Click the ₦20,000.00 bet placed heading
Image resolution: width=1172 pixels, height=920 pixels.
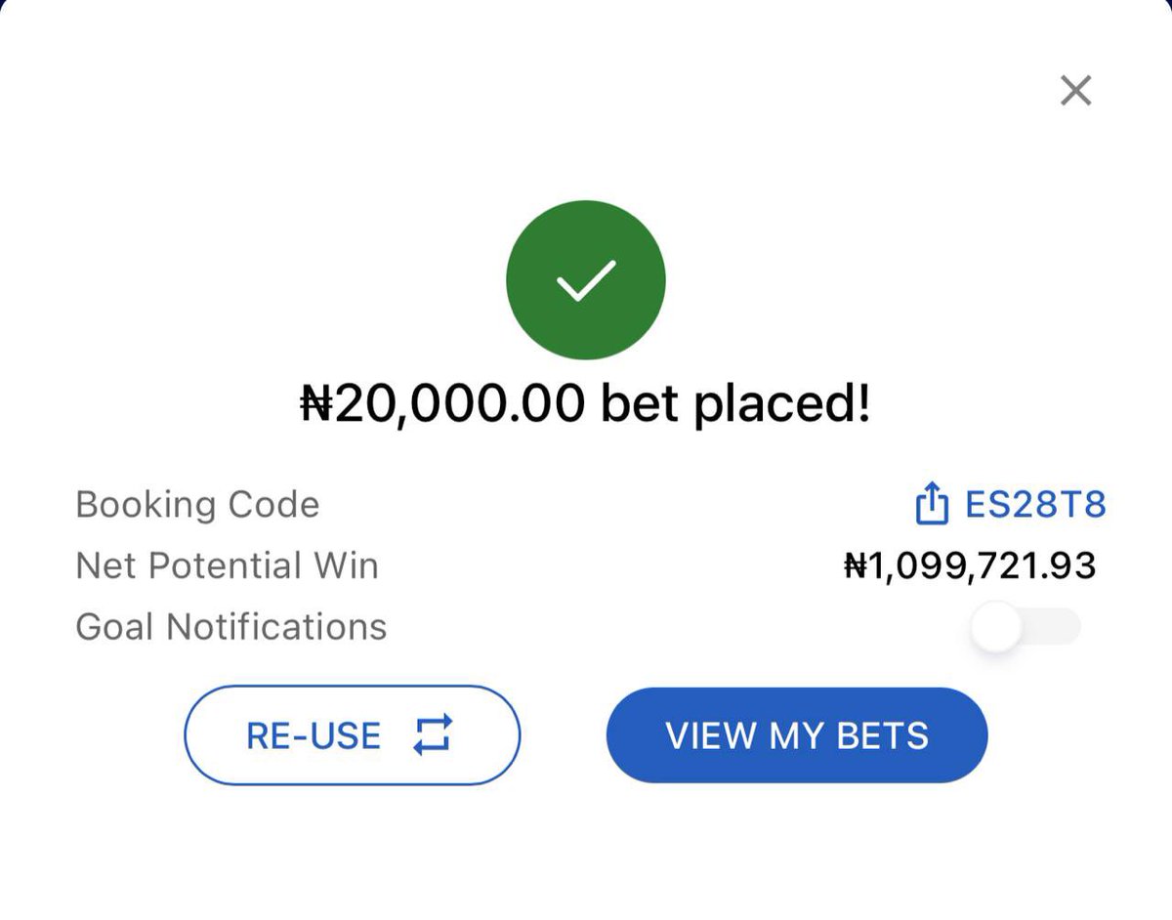(x=584, y=404)
